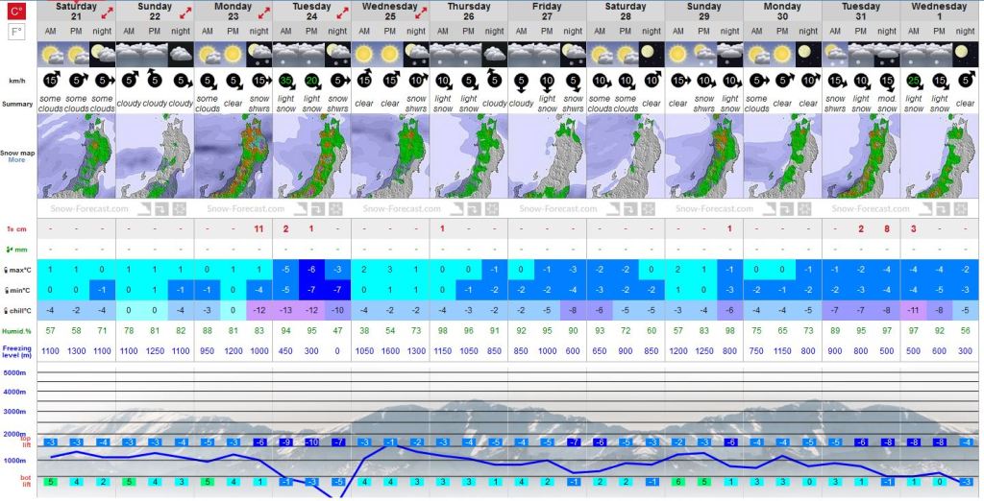Expand Monday 23 column with red arrows
Screen dimensions: 984x501
tap(262, 12)
